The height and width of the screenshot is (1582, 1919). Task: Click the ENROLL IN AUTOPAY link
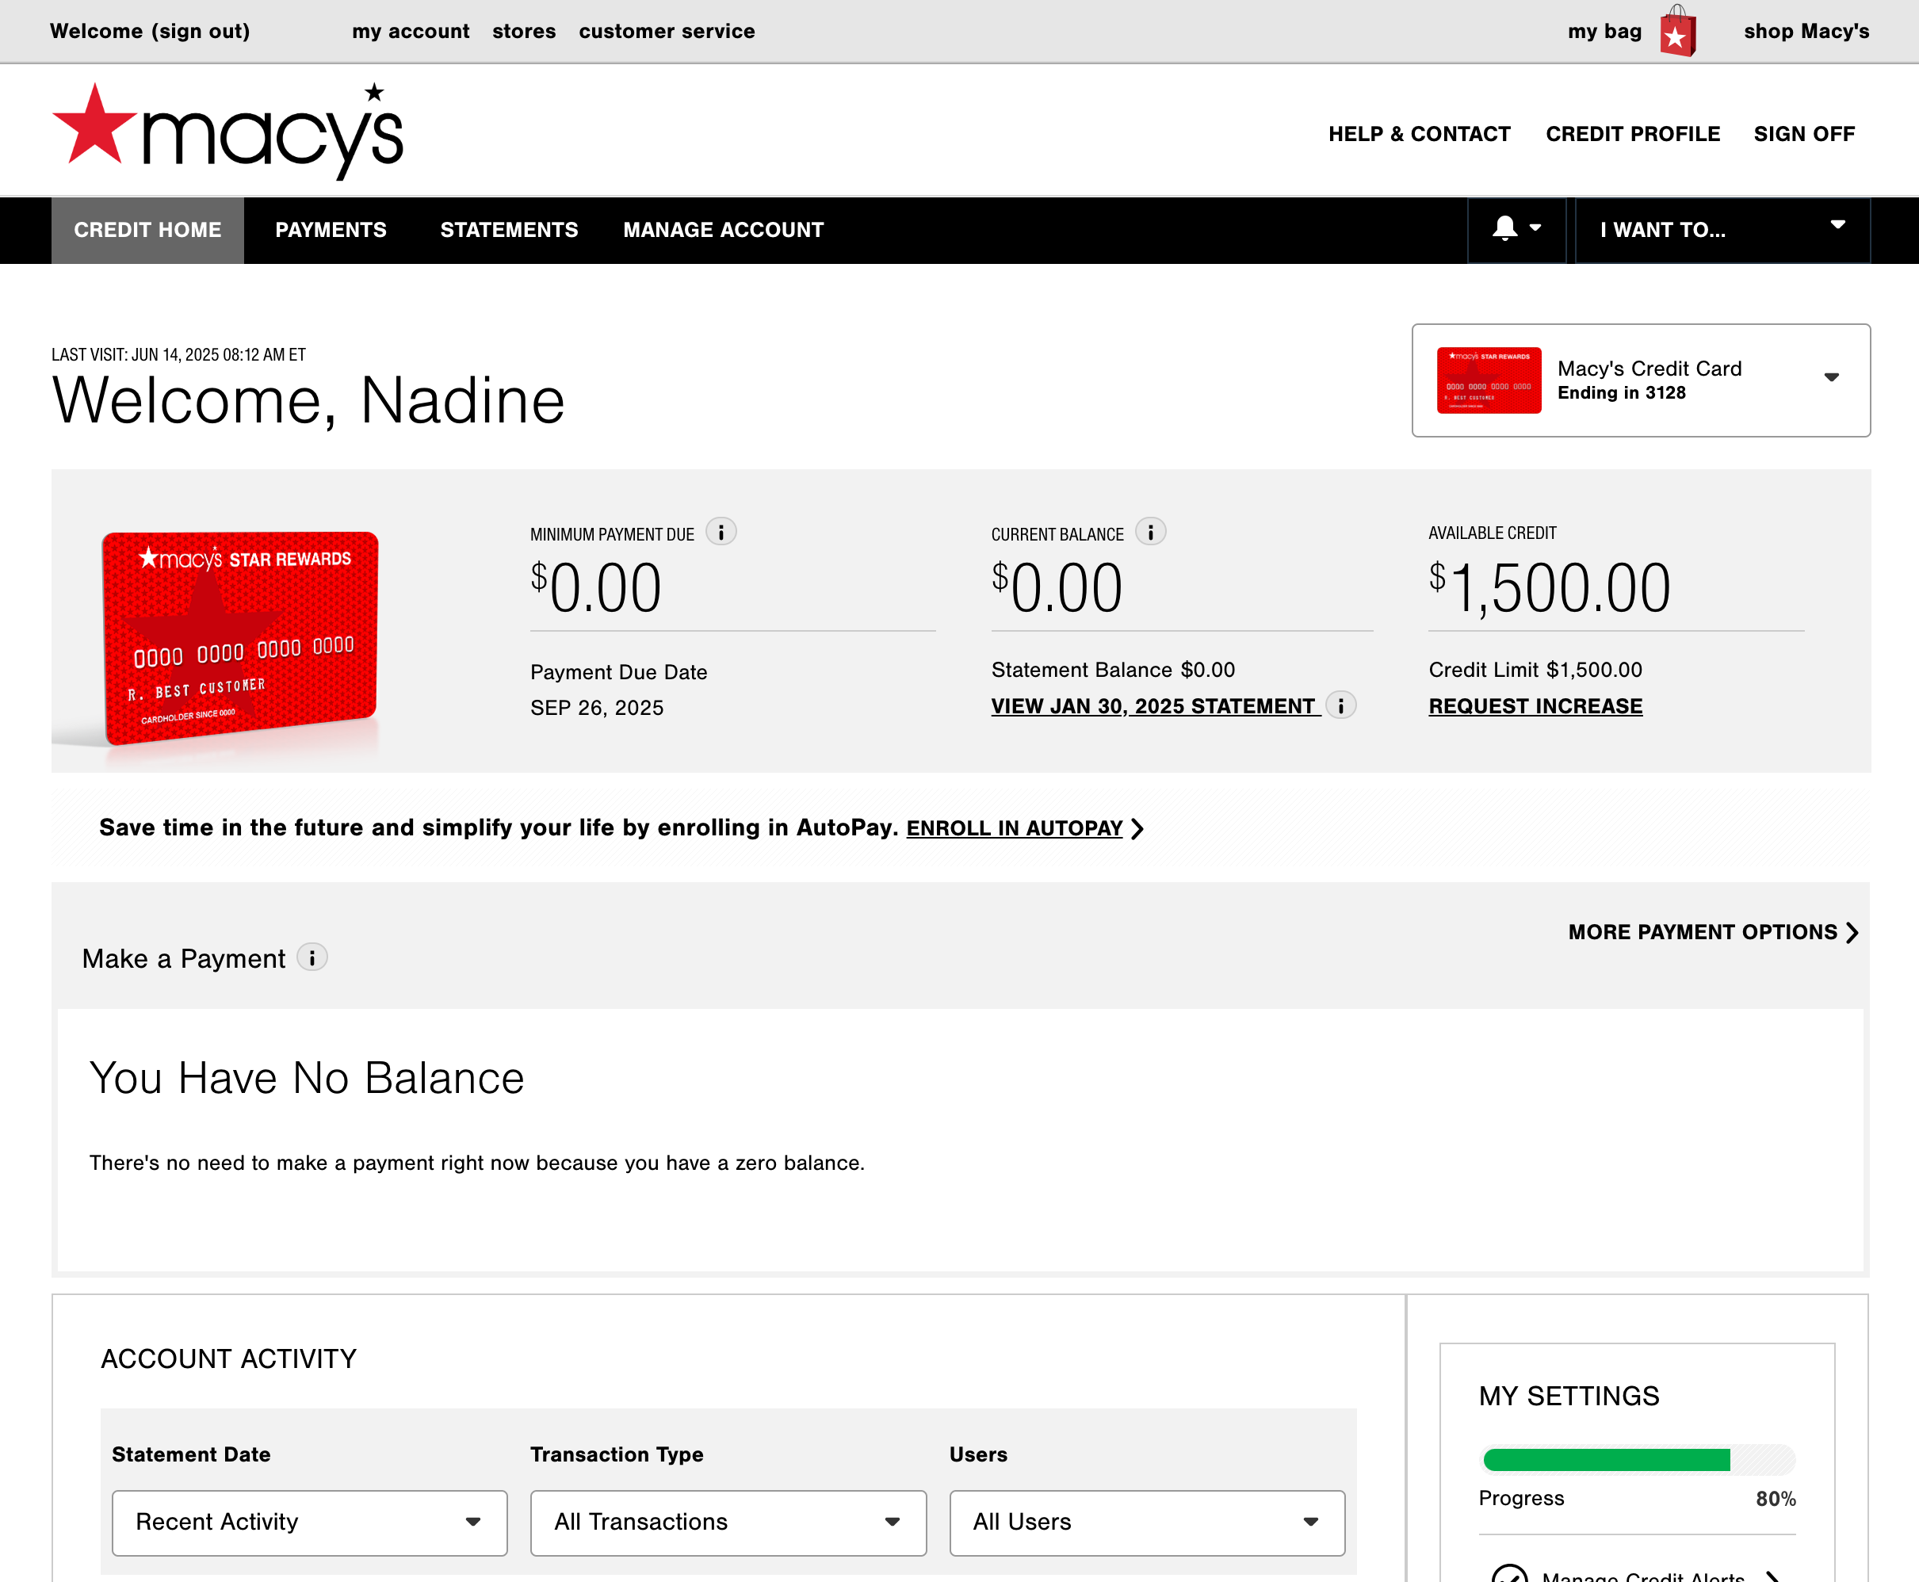tap(1013, 827)
